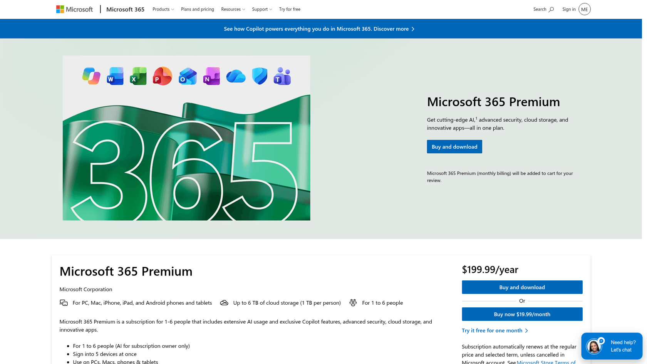This screenshot has width=647, height=364.
Task: Expand the Resources dropdown
Action: (x=233, y=9)
